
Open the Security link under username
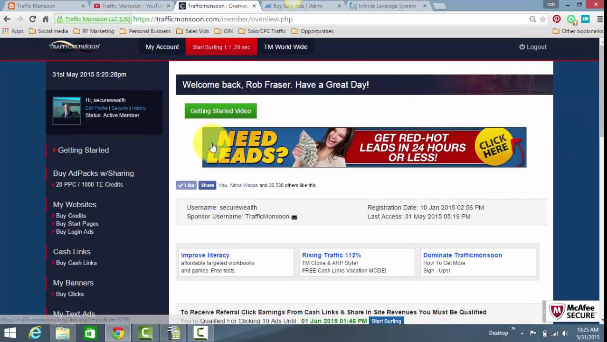tap(120, 108)
